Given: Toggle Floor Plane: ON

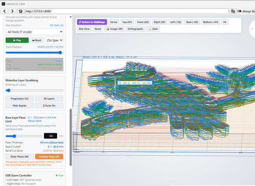Looking at the screenshot, I should (19, 157).
